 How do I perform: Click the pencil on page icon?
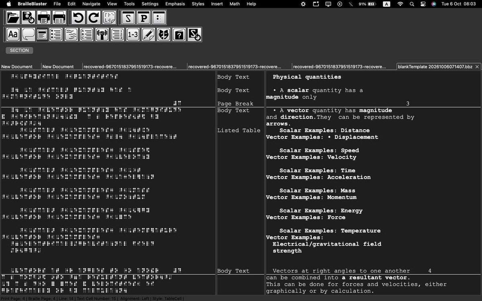[148, 35]
